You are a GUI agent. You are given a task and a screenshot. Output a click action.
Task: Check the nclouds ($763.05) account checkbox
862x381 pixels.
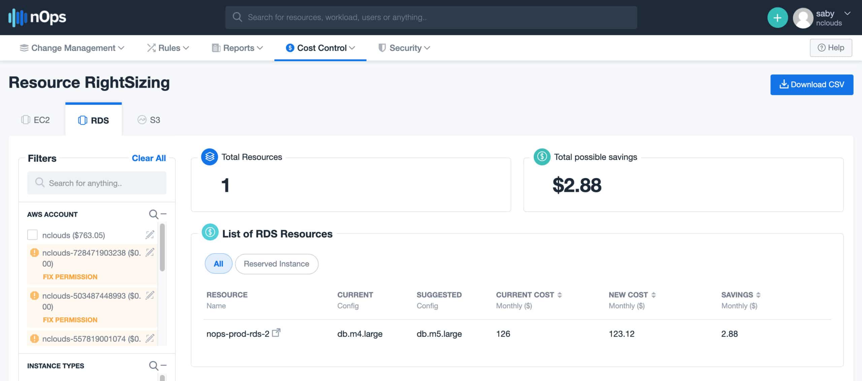[32, 235]
